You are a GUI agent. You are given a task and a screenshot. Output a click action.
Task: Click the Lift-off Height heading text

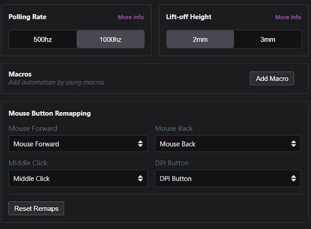click(x=189, y=17)
